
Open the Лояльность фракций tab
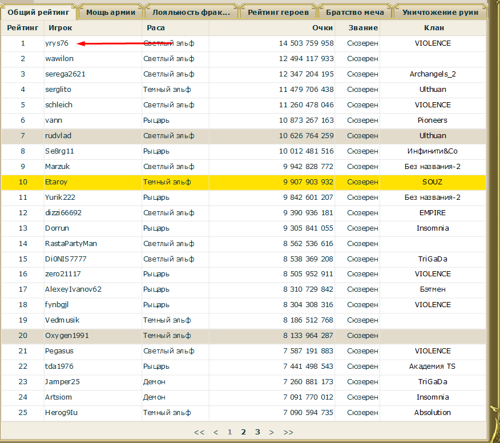191,12
